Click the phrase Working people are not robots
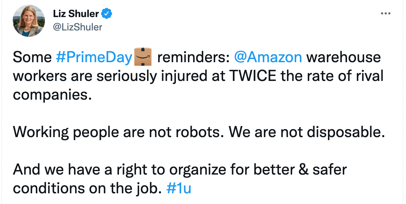The width and height of the screenshot is (406, 204). pos(117,132)
